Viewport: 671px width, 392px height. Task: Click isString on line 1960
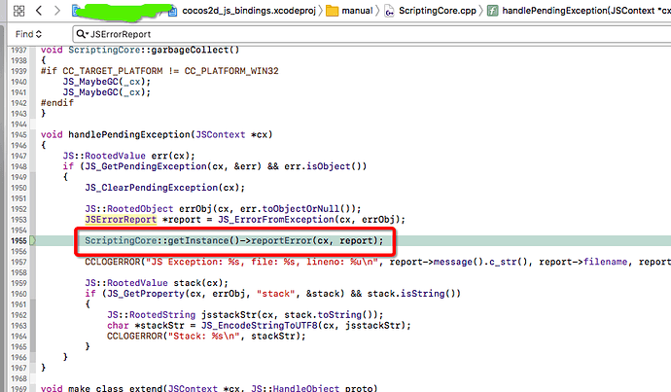point(423,294)
